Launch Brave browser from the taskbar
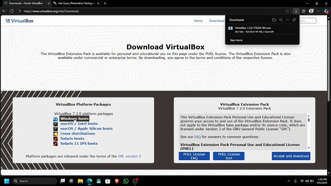The height and width of the screenshot is (186, 331). tap(117, 181)
